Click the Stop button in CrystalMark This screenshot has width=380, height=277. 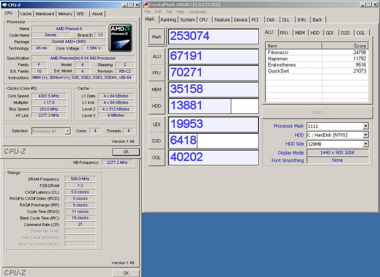[317, 112]
